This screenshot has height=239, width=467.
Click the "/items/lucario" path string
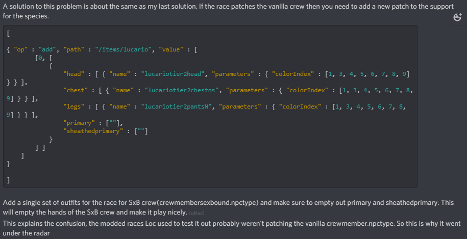[x=124, y=49]
